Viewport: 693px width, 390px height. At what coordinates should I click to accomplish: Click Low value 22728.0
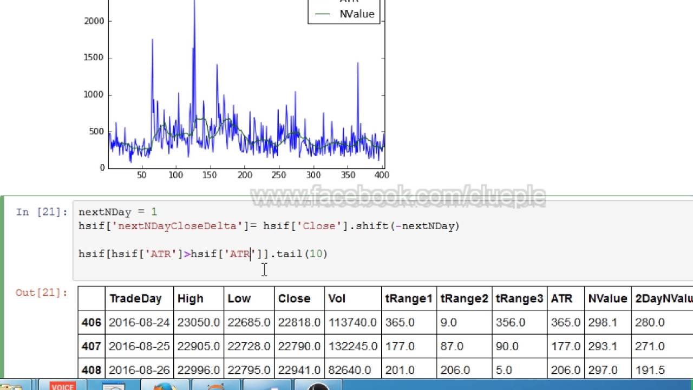point(249,346)
